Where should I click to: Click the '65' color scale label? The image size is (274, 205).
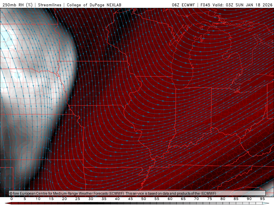coord(183,199)
